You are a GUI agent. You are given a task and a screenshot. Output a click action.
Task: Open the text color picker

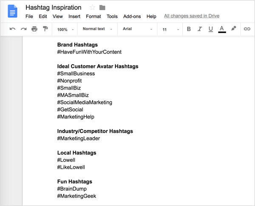[221, 29]
